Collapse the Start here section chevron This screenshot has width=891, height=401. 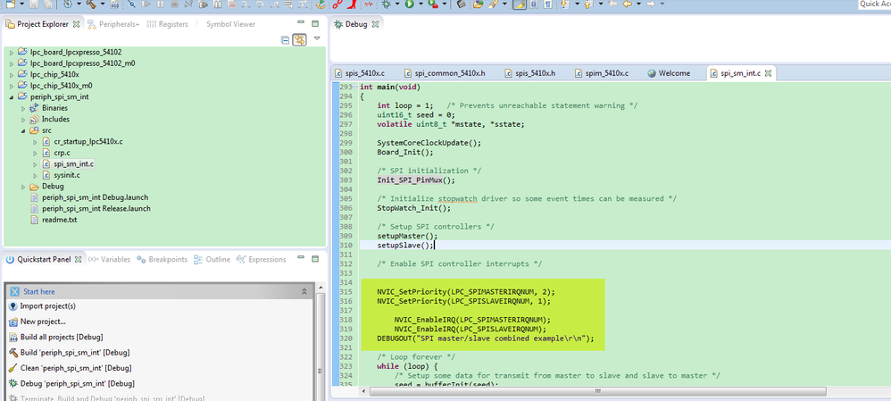pyautogui.click(x=304, y=291)
